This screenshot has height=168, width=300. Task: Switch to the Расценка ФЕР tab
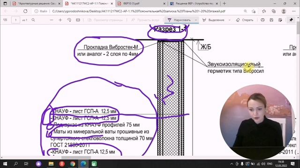point(194,4)
